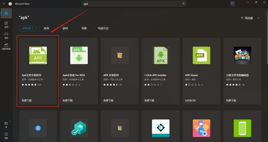Click the teal cube checkmark app icon
The height and width of the screenshot is (142, 268).
tap(79, 128)
